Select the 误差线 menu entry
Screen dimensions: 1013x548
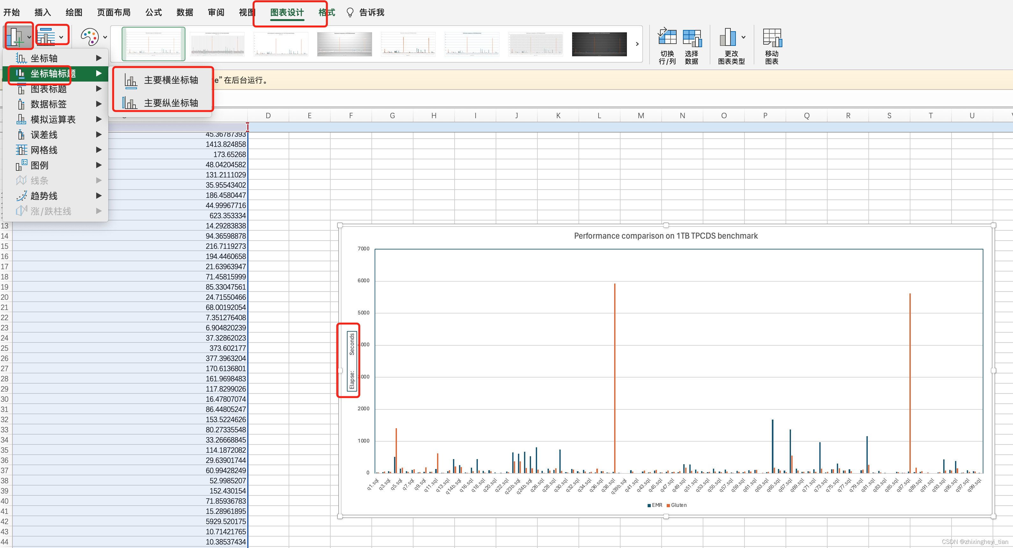coord(55,134)
